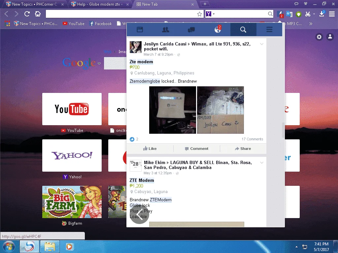The height and width of the screenshot is (253, 338).
Task: Click Mike Ekim calendar avatar
Action: (136, 166)
